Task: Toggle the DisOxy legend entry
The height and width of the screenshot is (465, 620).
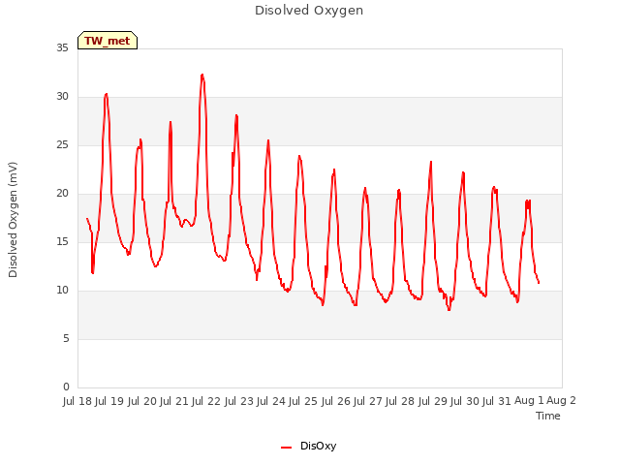Action: [309, 446]
